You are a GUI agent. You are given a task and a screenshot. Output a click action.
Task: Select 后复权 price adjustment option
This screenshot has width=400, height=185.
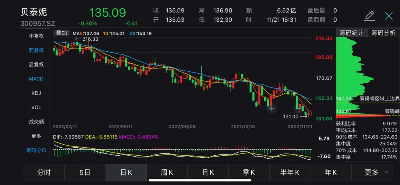[36, 64]
